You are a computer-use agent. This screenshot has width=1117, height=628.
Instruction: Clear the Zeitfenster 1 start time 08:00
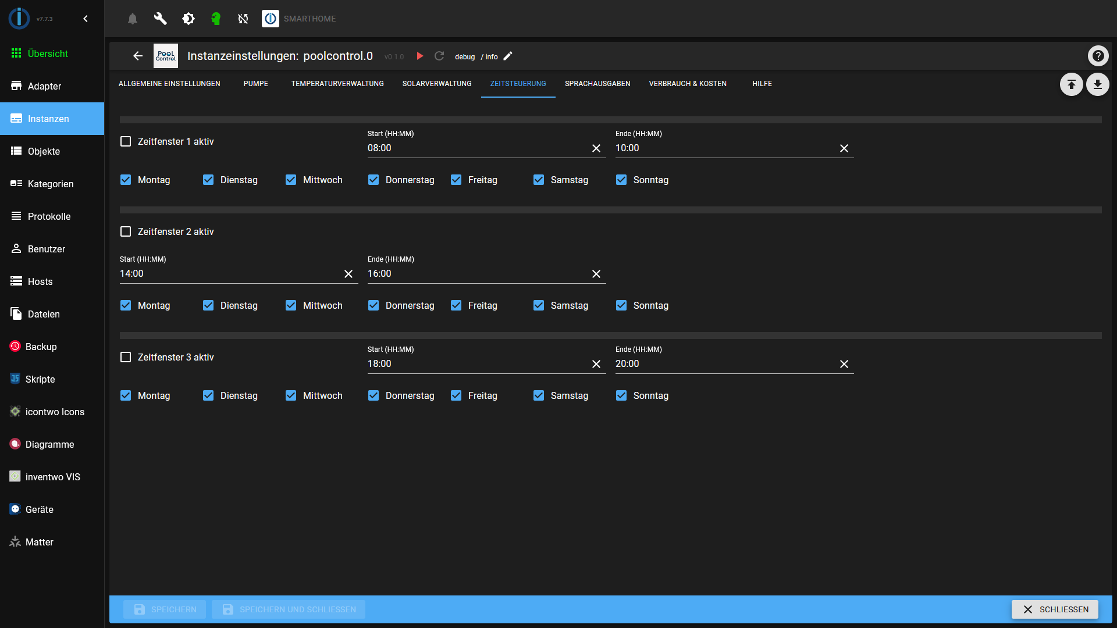(596, 148)
